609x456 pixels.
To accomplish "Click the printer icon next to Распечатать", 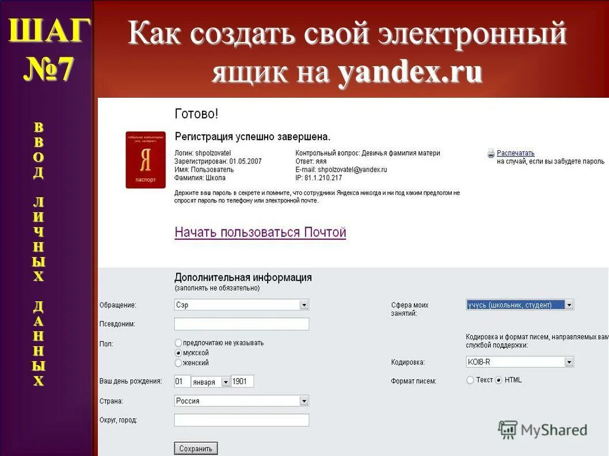I will (x=490, y=153).
